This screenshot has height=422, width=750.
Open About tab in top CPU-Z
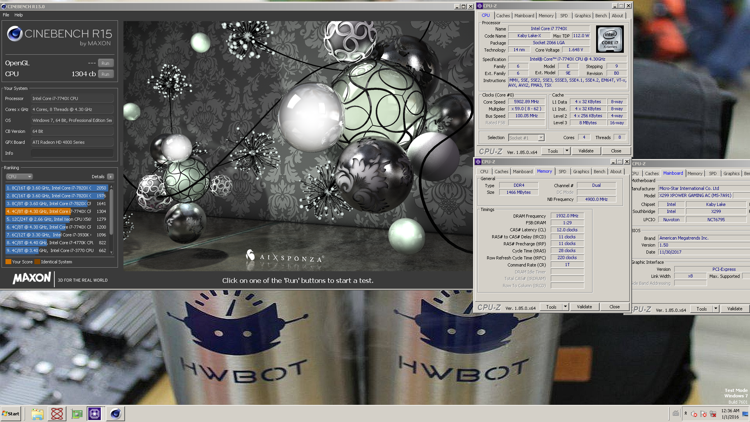tap(617, 16)
